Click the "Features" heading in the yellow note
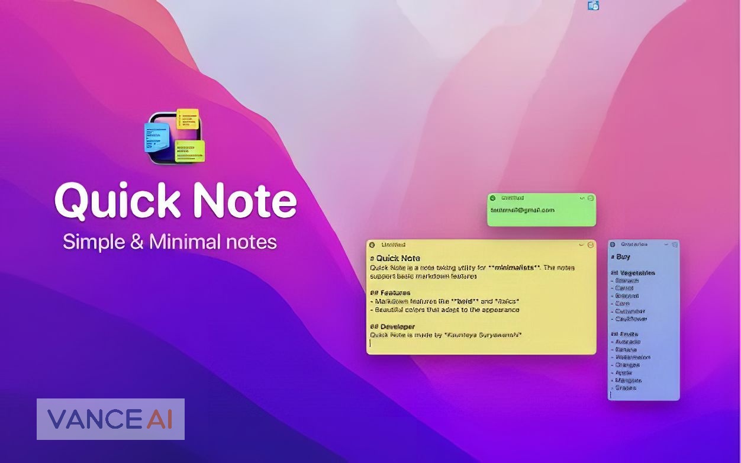This screenshot has width=741, height=463. click(x=390, y=292)
